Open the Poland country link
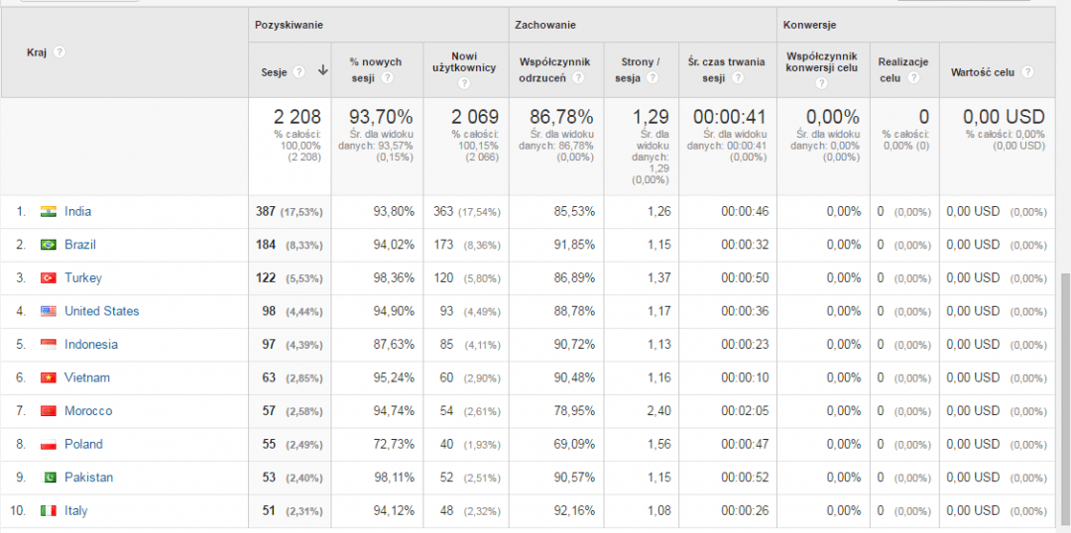 (83, 444)
